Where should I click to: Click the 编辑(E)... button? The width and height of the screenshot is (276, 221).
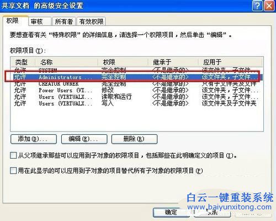pyautogui.click(x=84, y=139)
